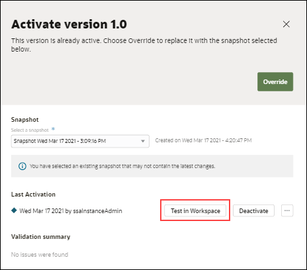Click the Validation summary heading
The image size is (307, 270).
click(x=40, y=237)
